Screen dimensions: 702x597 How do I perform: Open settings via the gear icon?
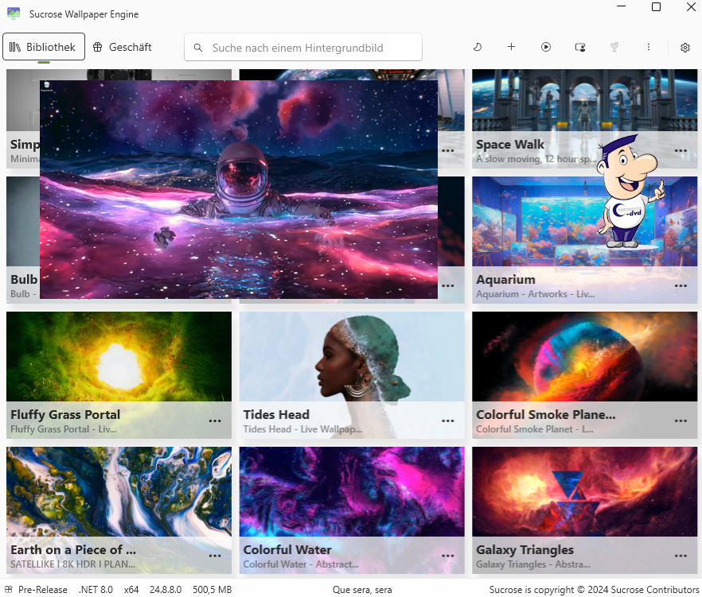click(684, 48)
